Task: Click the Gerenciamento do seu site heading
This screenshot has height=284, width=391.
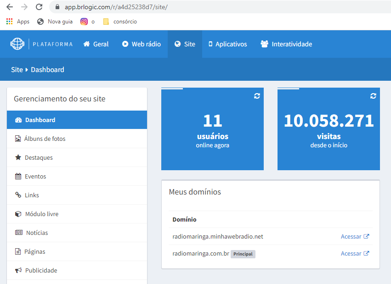Action: pyautogui.click(x=60, y=99)
